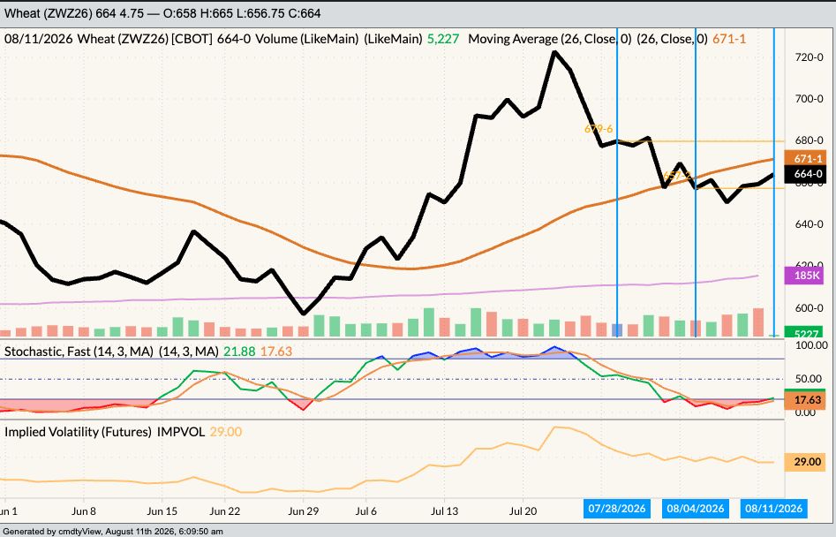Click the green 21.88 stochastic reading
This screenshot has width=836, height=537.
[x=239, y=352]
